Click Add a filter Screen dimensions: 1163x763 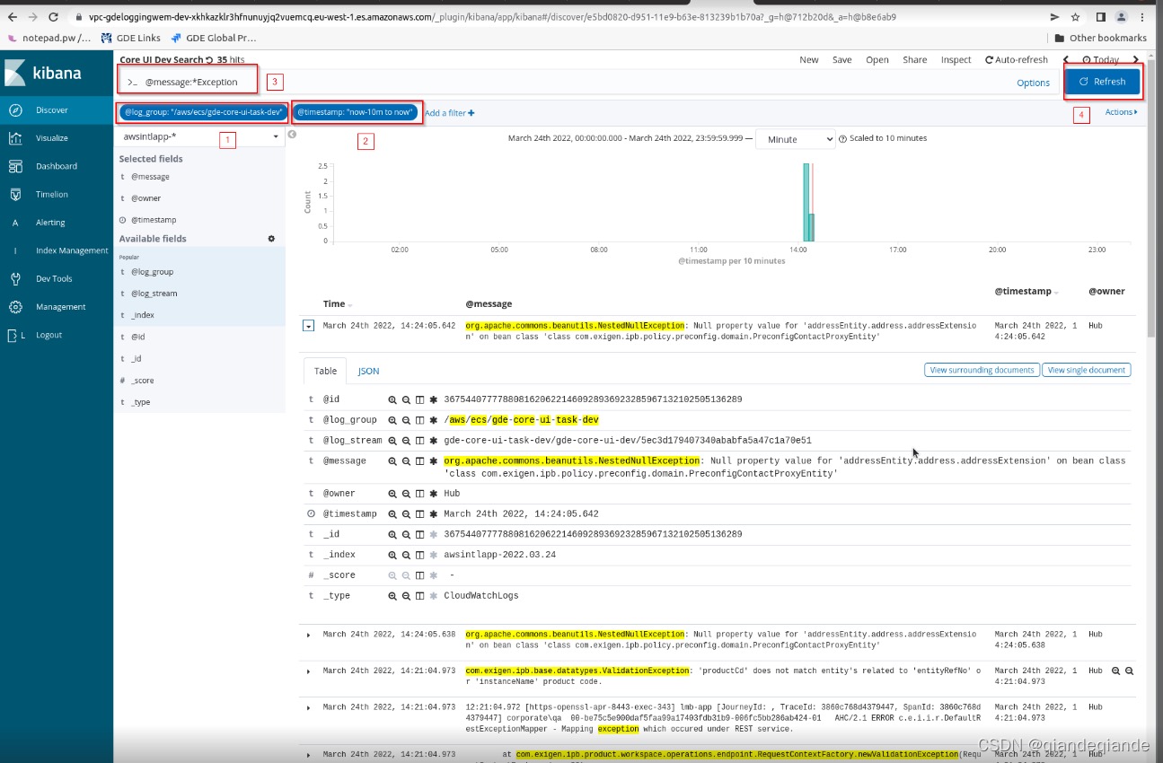tap(449, 113)
